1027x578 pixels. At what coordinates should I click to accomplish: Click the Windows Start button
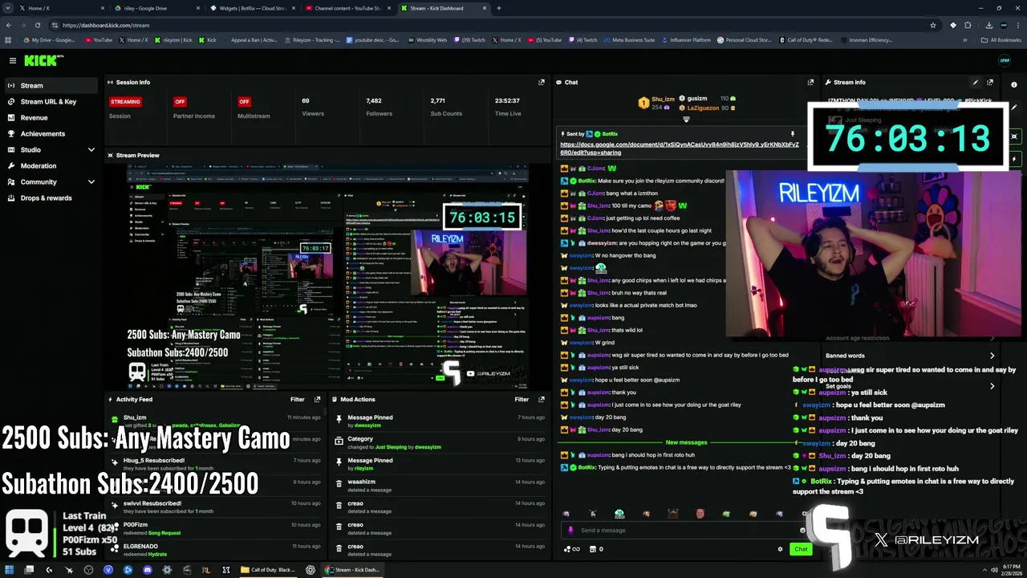pyautogui.click(x=9, y=570)
